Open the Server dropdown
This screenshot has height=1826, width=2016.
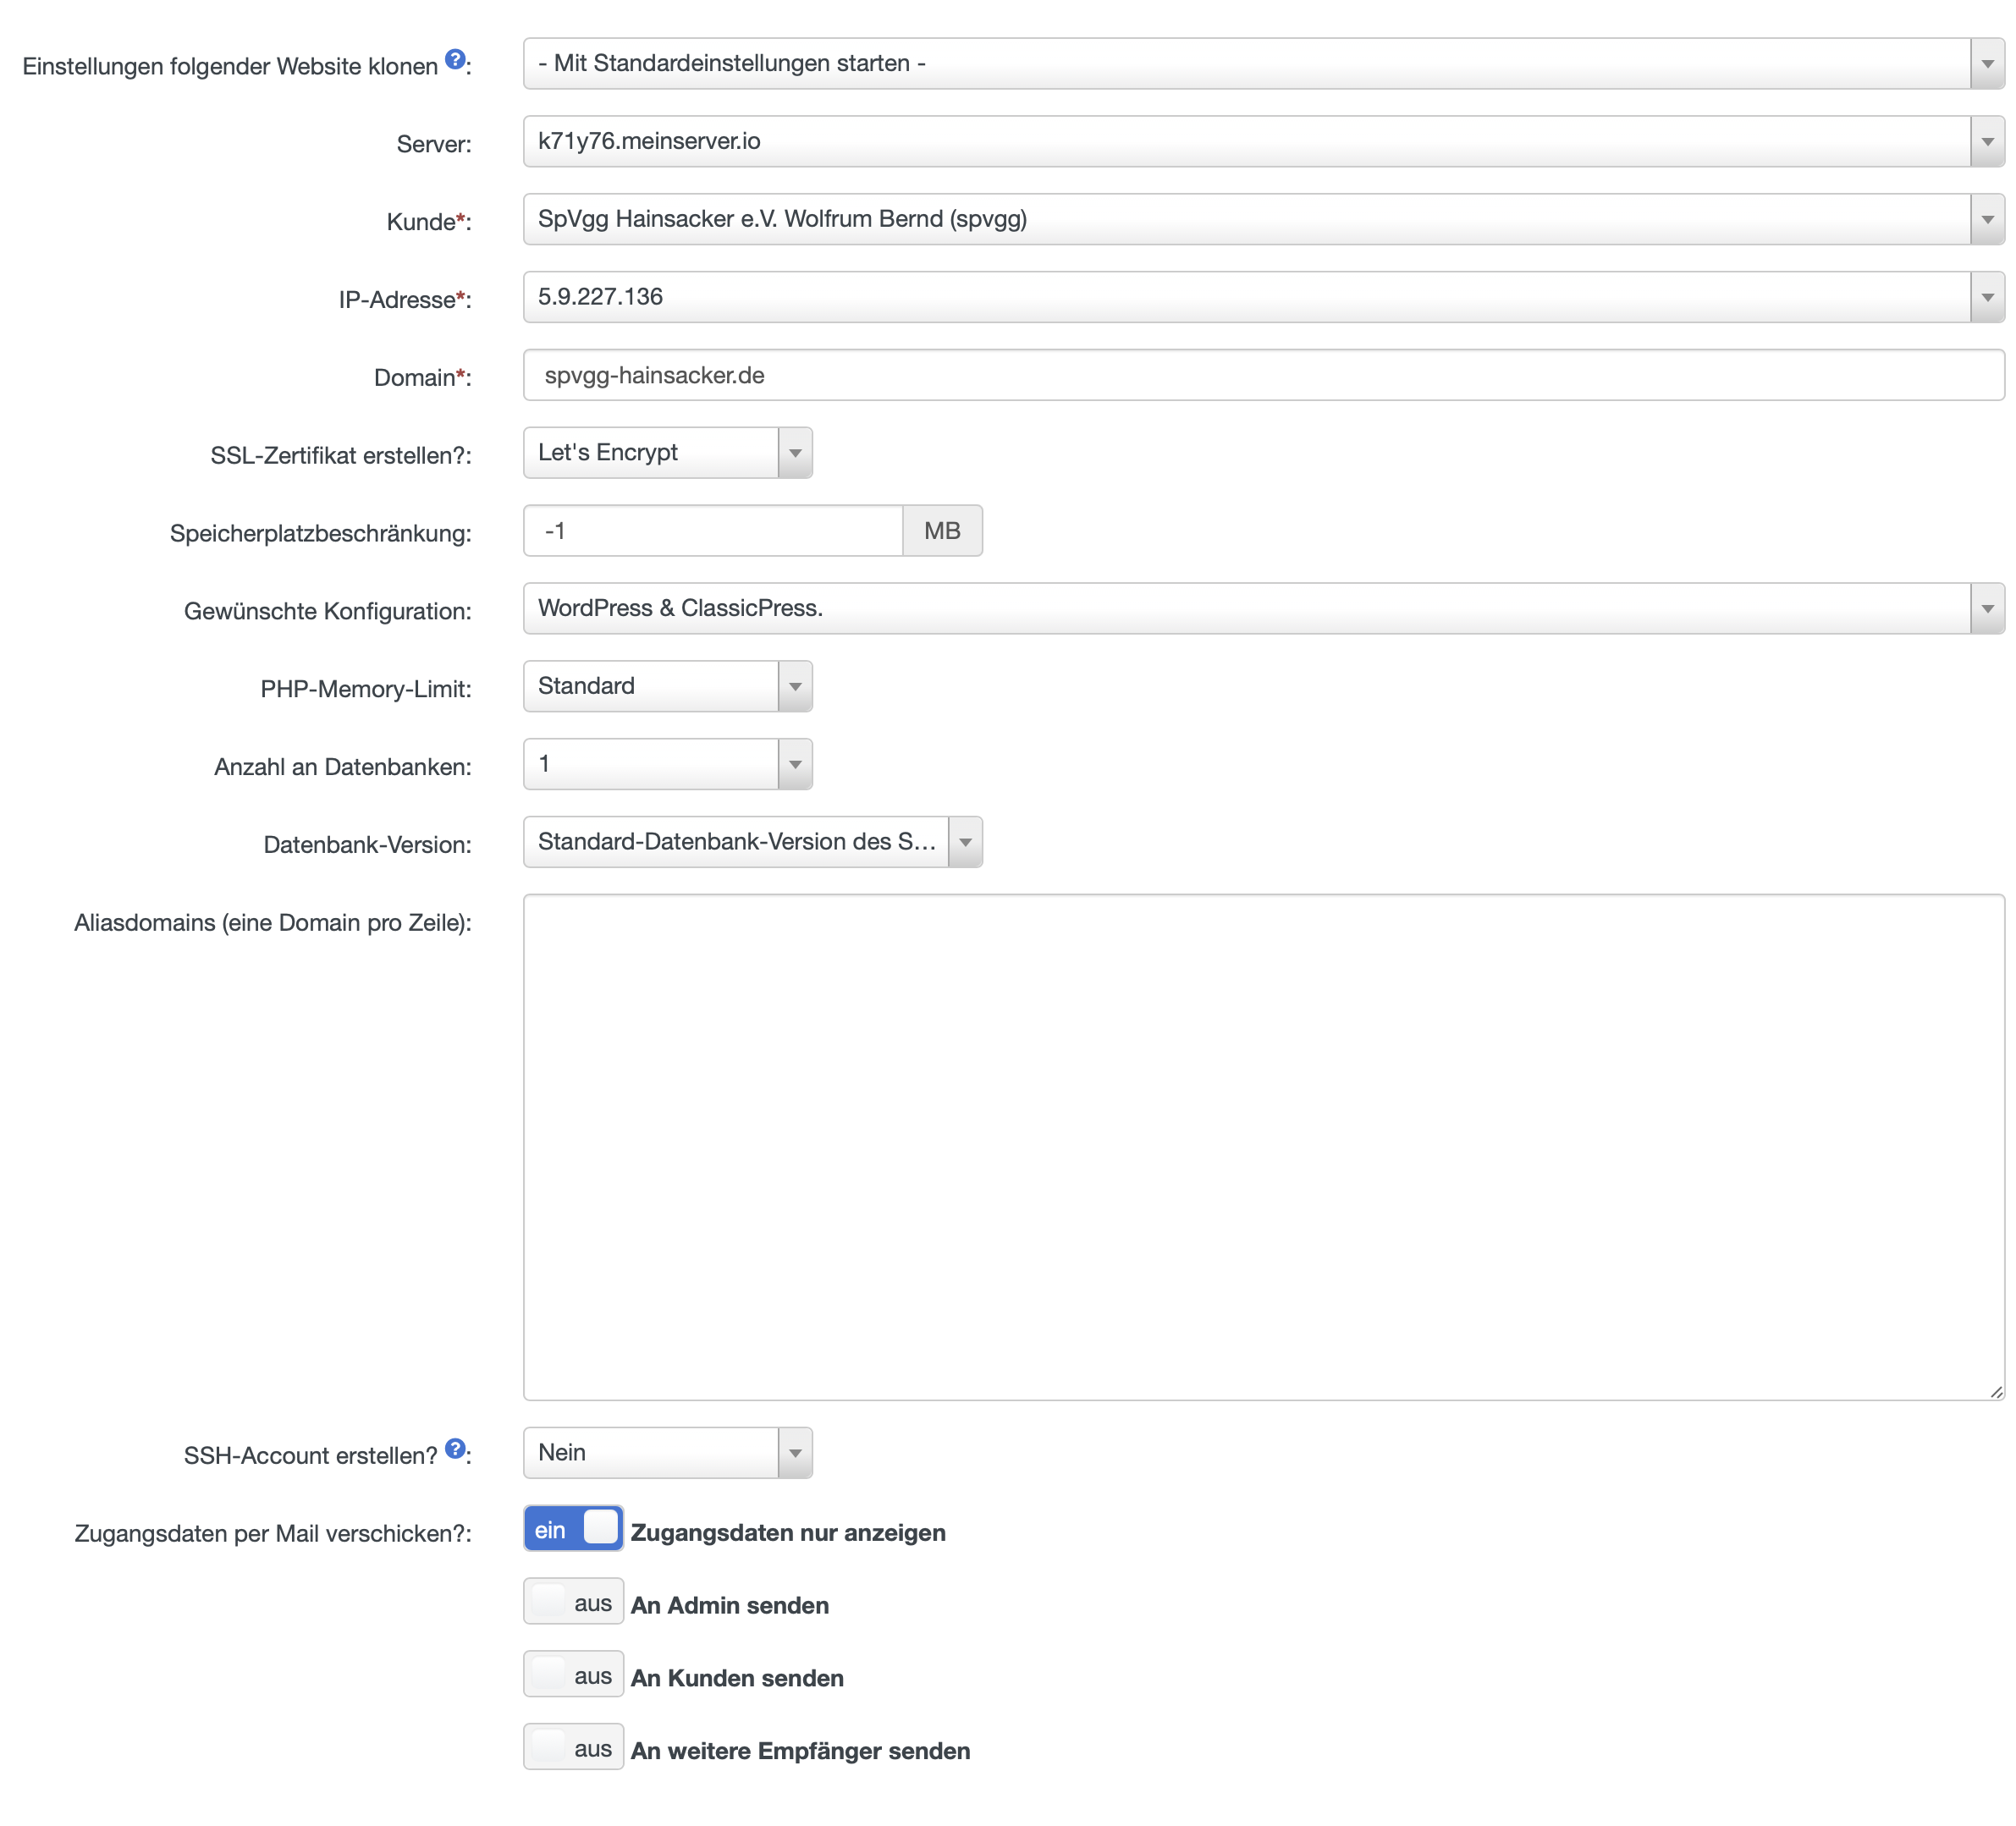[1262, 141]
